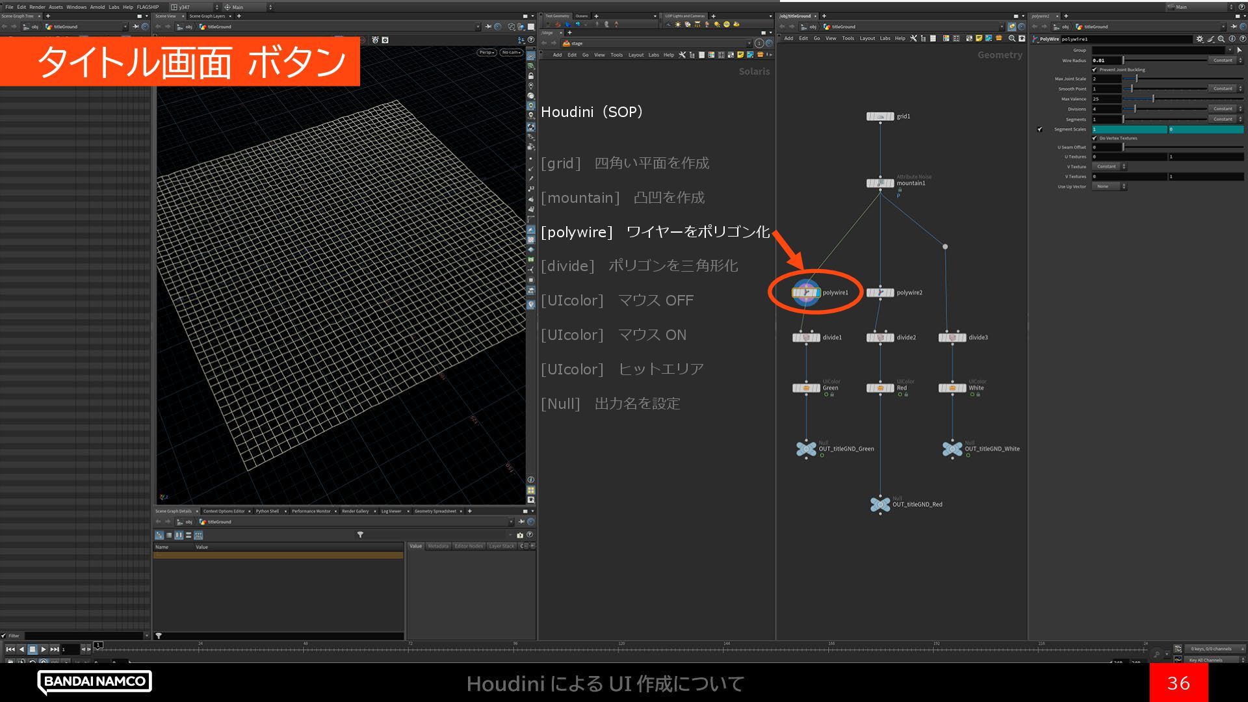Open the parameter gear menu for polywire1
1248x702 pixels.
[1200, 39]
